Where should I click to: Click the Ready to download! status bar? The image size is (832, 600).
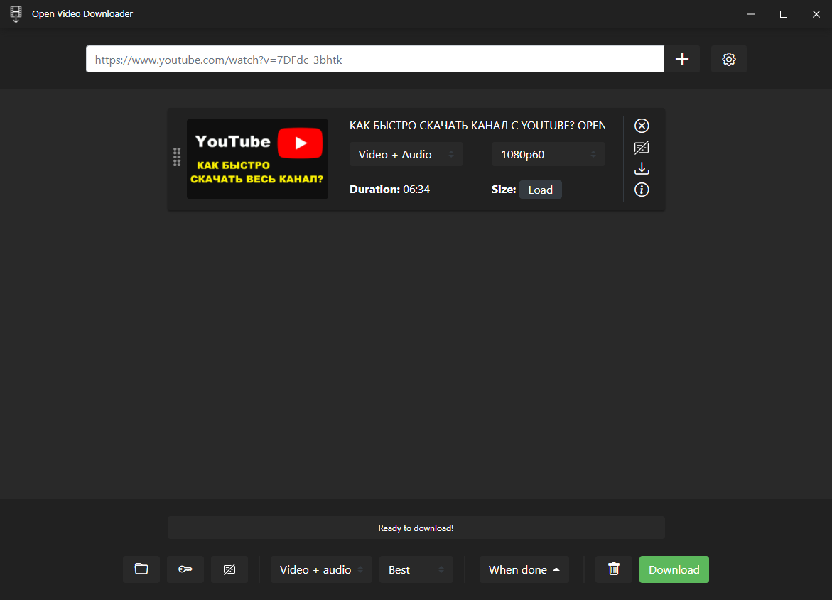(416, 528)
